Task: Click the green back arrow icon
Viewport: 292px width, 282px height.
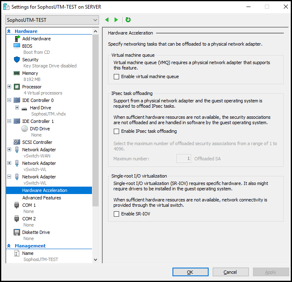Action: [107, 20]
